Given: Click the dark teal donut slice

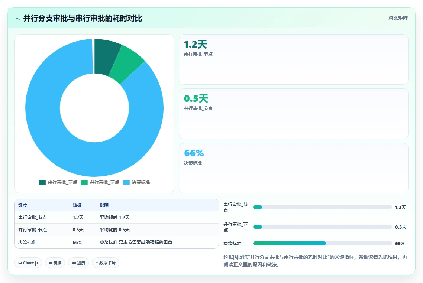Looking at the screenshot, I should pos(106,56).
